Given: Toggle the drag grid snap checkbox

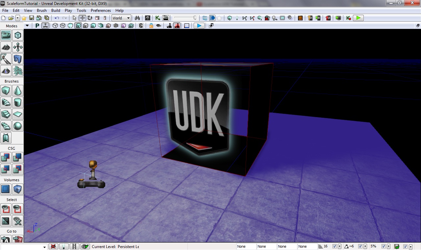Looking at the screenshot, I should [334, 246].
